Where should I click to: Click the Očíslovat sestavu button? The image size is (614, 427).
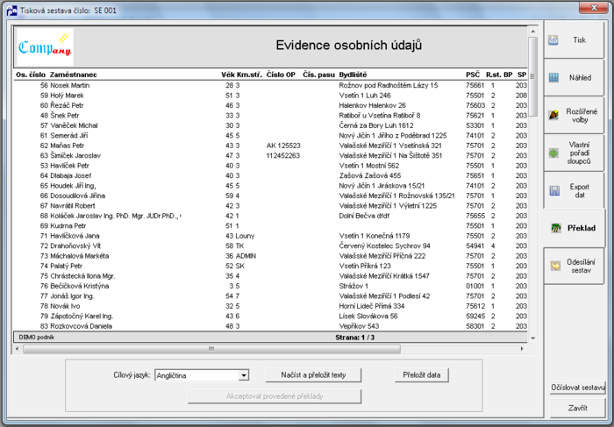tap(577, 388)
